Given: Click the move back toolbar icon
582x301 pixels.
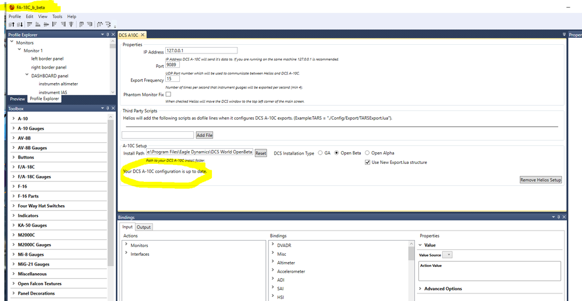Looking at the screenshot, I should click(x=20, y=24).
